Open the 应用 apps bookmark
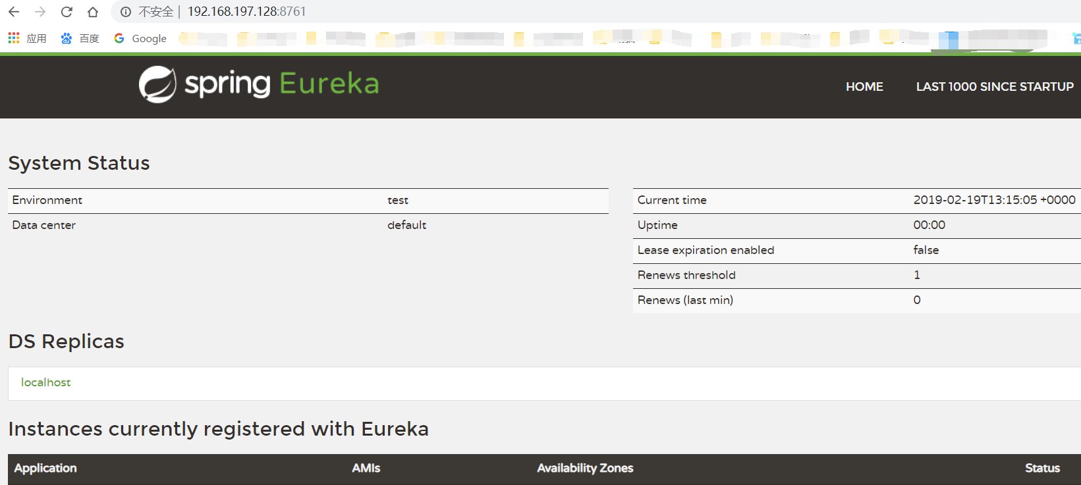This screenshot has height=485, width=1081. (x=27, y=39)
